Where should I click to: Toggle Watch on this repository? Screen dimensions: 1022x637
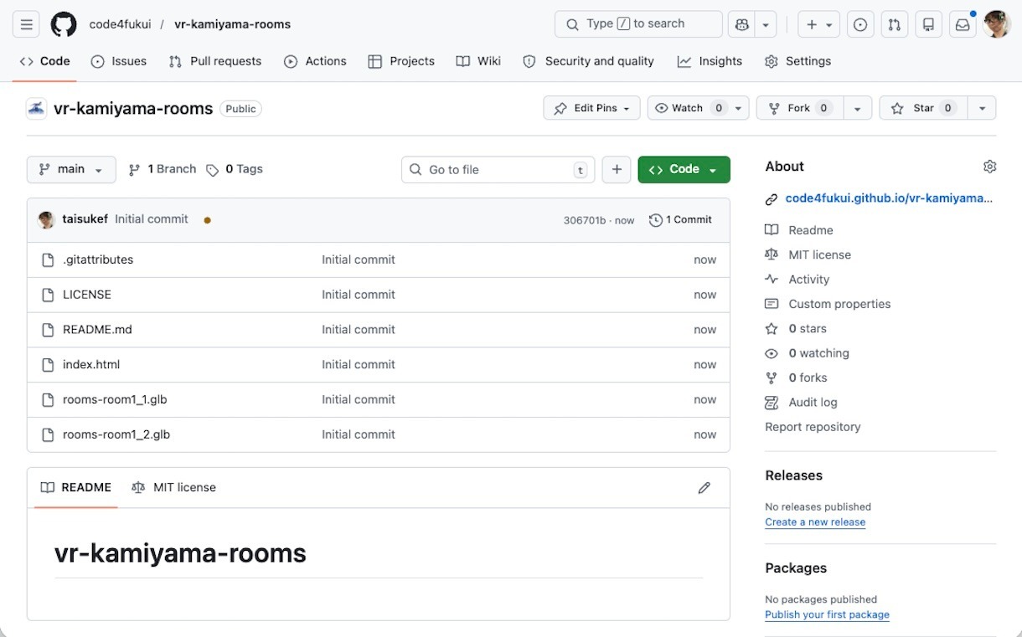click(x=687, y=108)
